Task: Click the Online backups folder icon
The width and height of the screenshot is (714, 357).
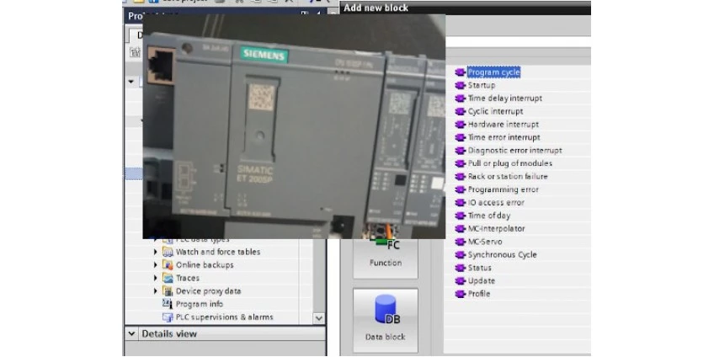Action: coord(168,265)
